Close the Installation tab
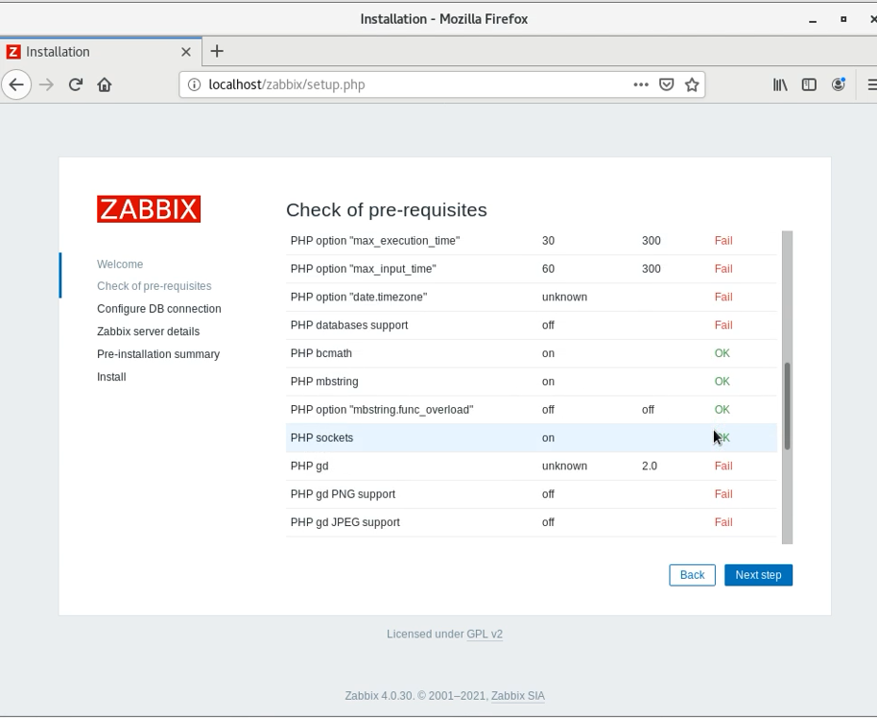 pos(186,52)
